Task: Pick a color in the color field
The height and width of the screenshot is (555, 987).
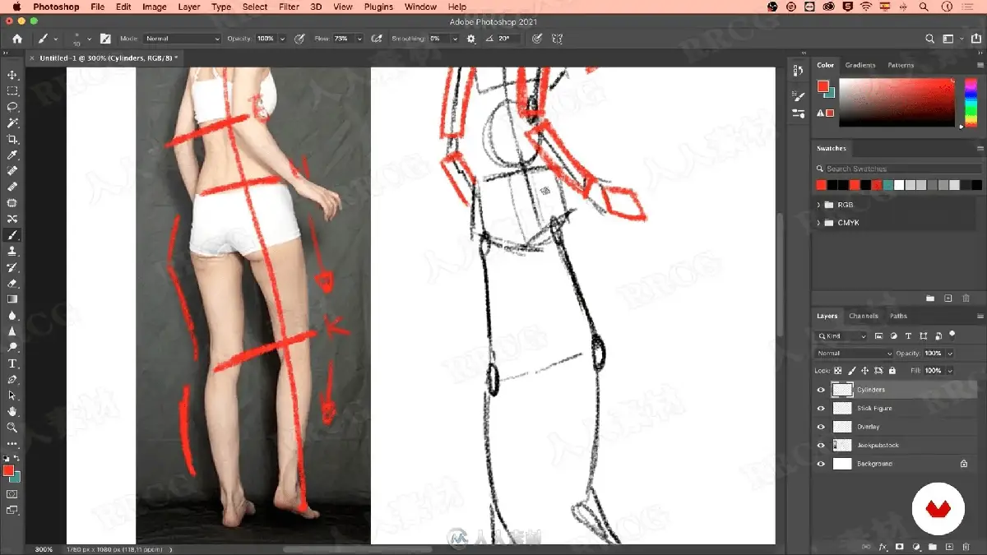Action: pyautogui.click(x=897, y=103)
